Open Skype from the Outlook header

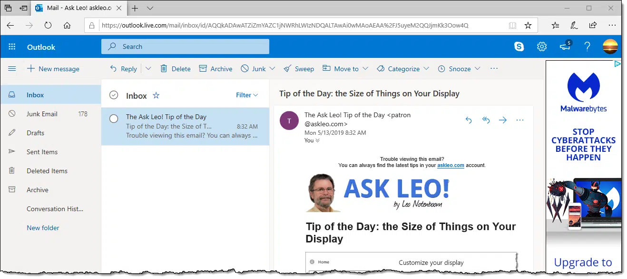click(519, 46)
